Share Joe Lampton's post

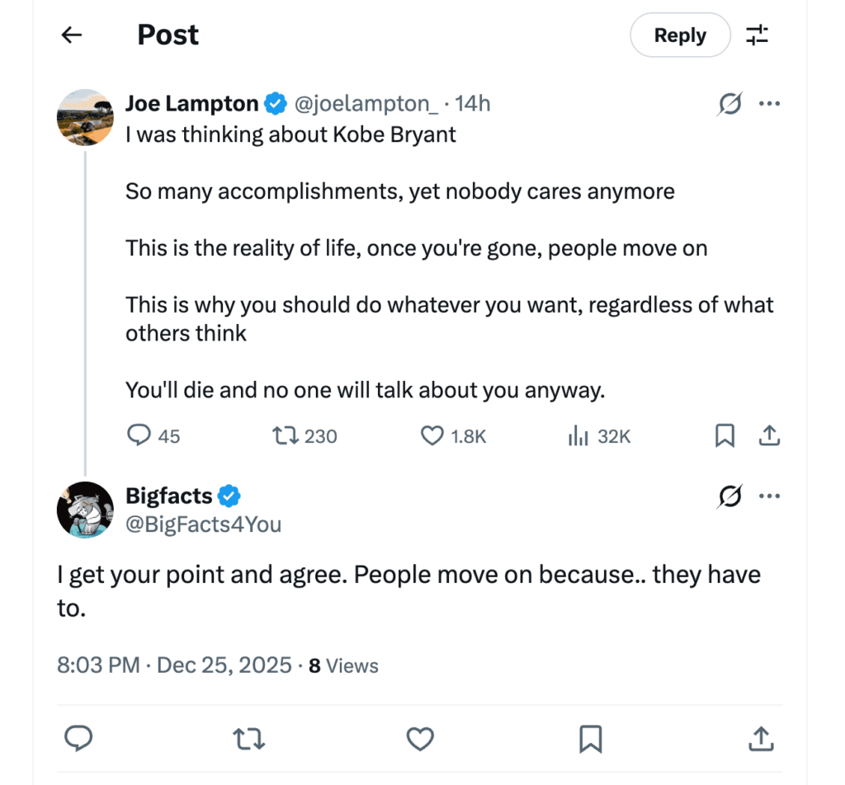point(769,435)
